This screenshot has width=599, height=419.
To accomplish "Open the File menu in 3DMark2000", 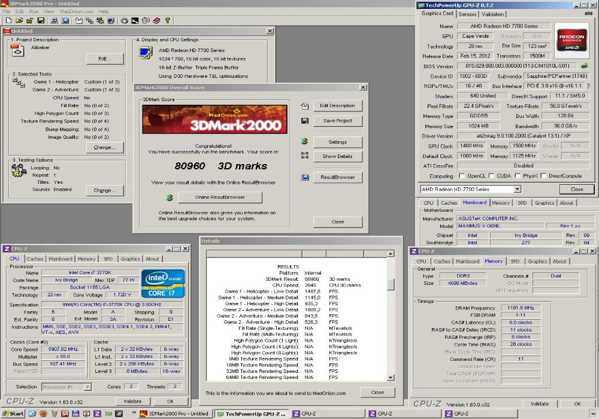I will coord(6,11).
